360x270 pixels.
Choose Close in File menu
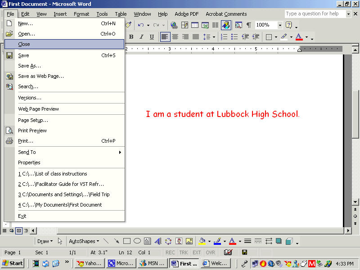[x=64, y=44]
